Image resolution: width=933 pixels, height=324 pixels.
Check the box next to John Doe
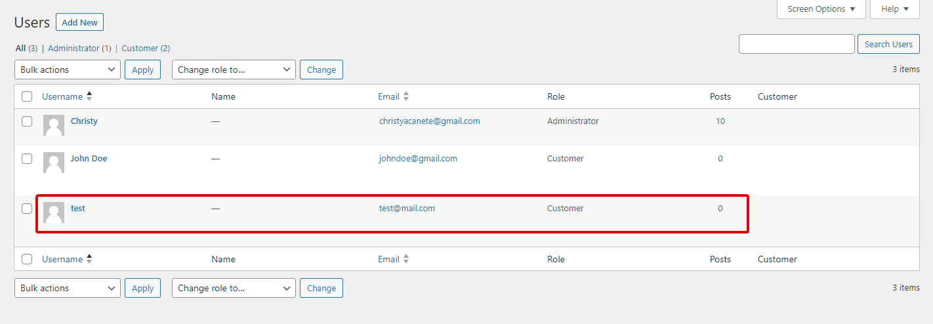27,159
